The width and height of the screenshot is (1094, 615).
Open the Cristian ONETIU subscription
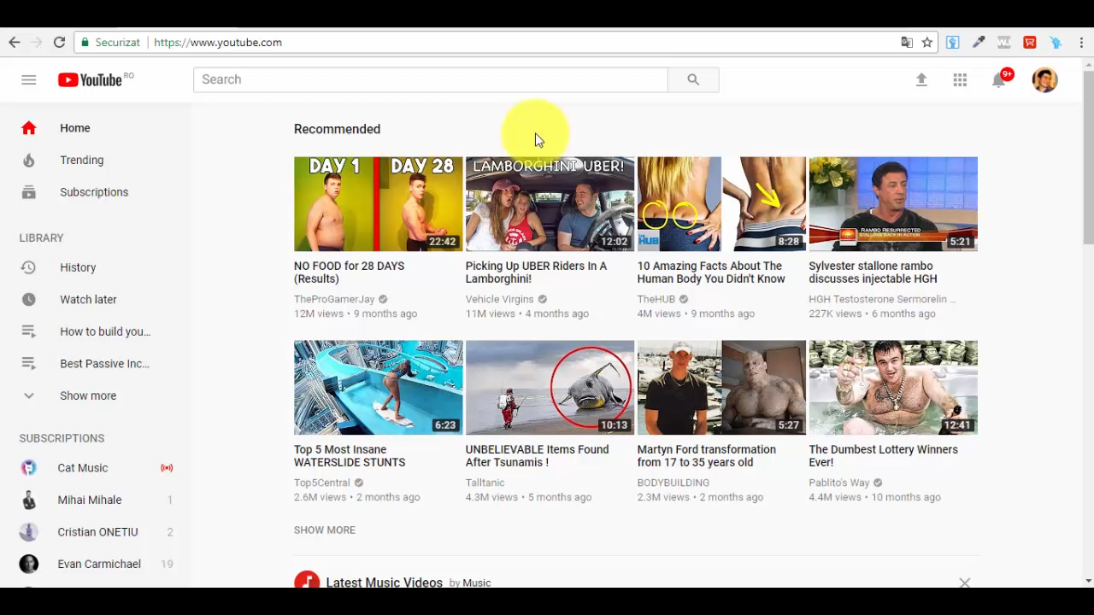click(x=96, y=532)
